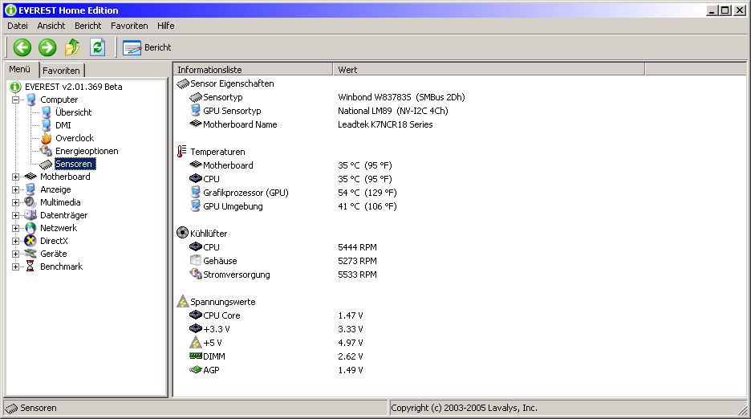Select Overclock in the tree
Screen dimensions: 751x419
[75, 138]
